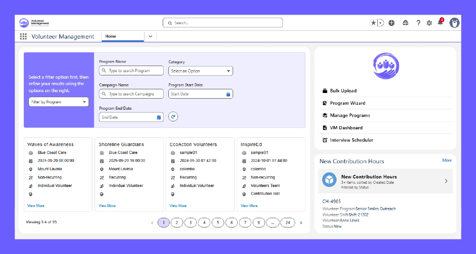Open the EcoAction Volunteers card title
Image resolution: width=476 pixels, height=254 pixels.
pyautogui.click(x=193, y=144)
